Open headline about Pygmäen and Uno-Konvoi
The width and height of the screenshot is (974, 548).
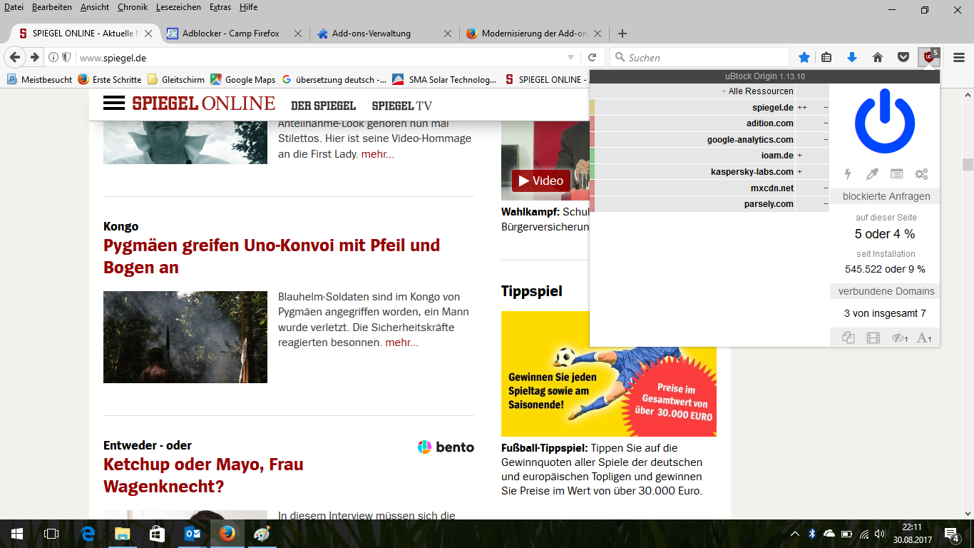(272, 256)
